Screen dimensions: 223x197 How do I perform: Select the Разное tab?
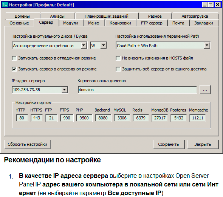pos(155,16)
